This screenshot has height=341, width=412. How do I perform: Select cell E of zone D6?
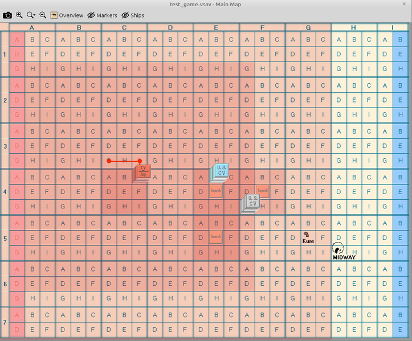[x=170, y=284]
